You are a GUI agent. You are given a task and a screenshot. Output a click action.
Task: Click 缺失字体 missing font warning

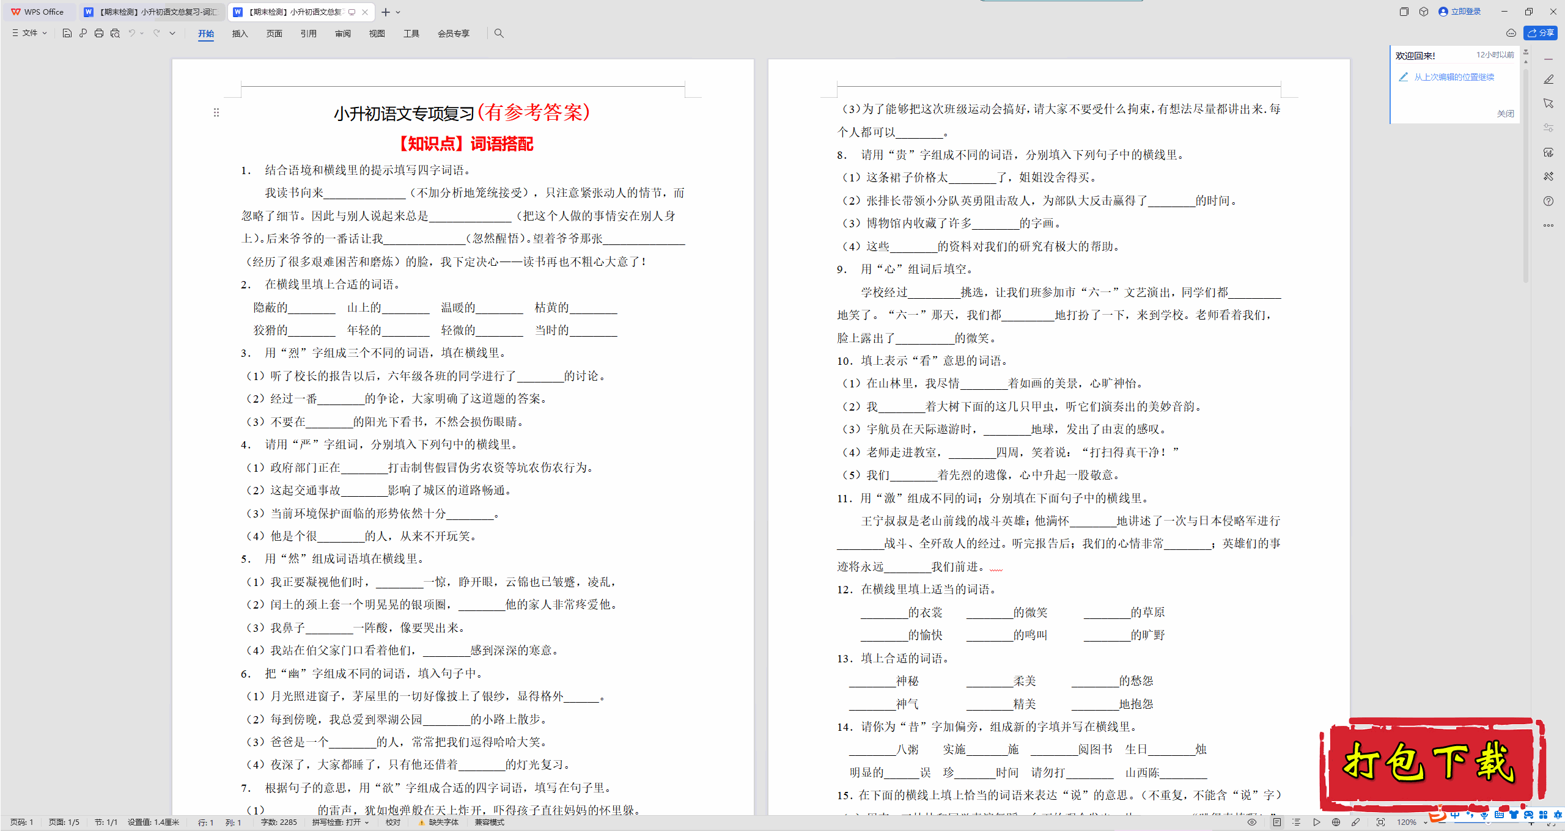pos(438,822)
